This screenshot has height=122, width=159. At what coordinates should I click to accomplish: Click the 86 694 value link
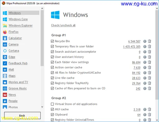(x=136, y=62)
